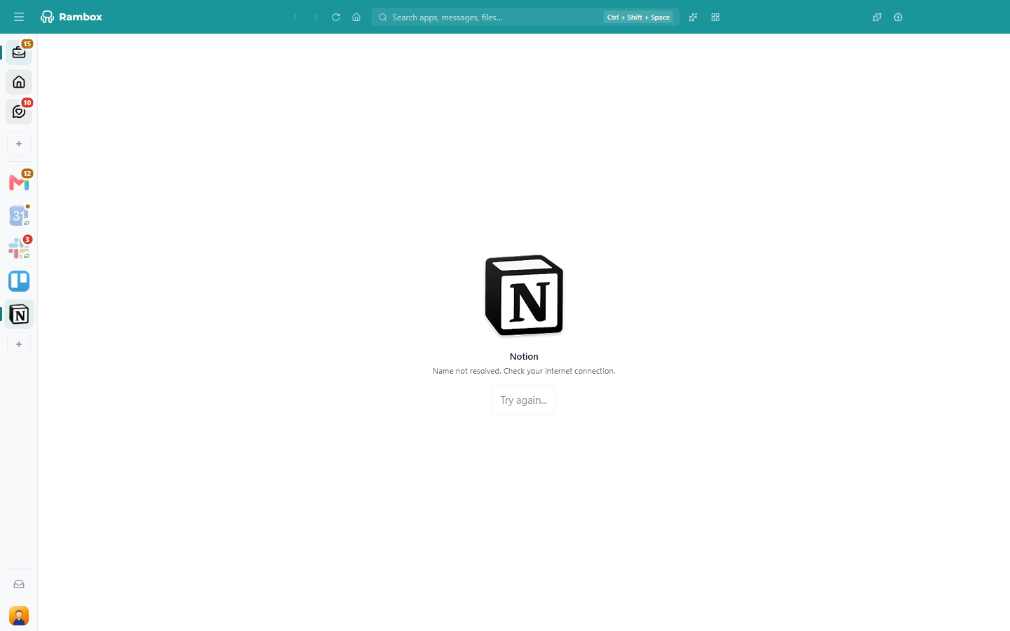Click the large Notion logo
This screenshot has width=1010, height=631.
524,295
